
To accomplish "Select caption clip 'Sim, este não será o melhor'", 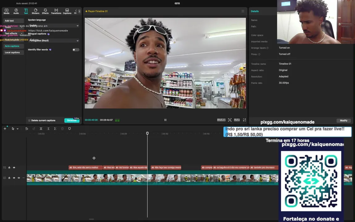I will (86, 167).
